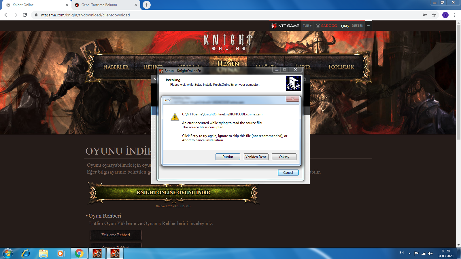Bookmark this page with the star icon
461x259 pixels.
(434, 15)
